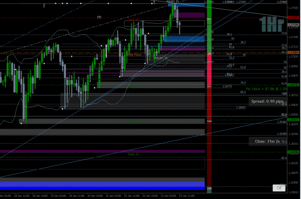Screen dimensions: 301x199
Task: Click the DS2 marker on range bar
Action: pyautogui.click(x=209, y=121)
